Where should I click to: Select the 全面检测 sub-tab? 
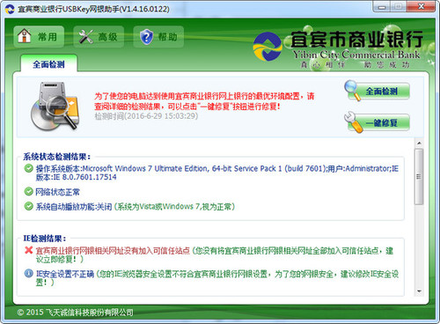[x=48, y=64]
